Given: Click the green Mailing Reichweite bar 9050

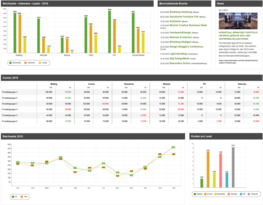Looking at the screenshot, I should coord(15,33).
